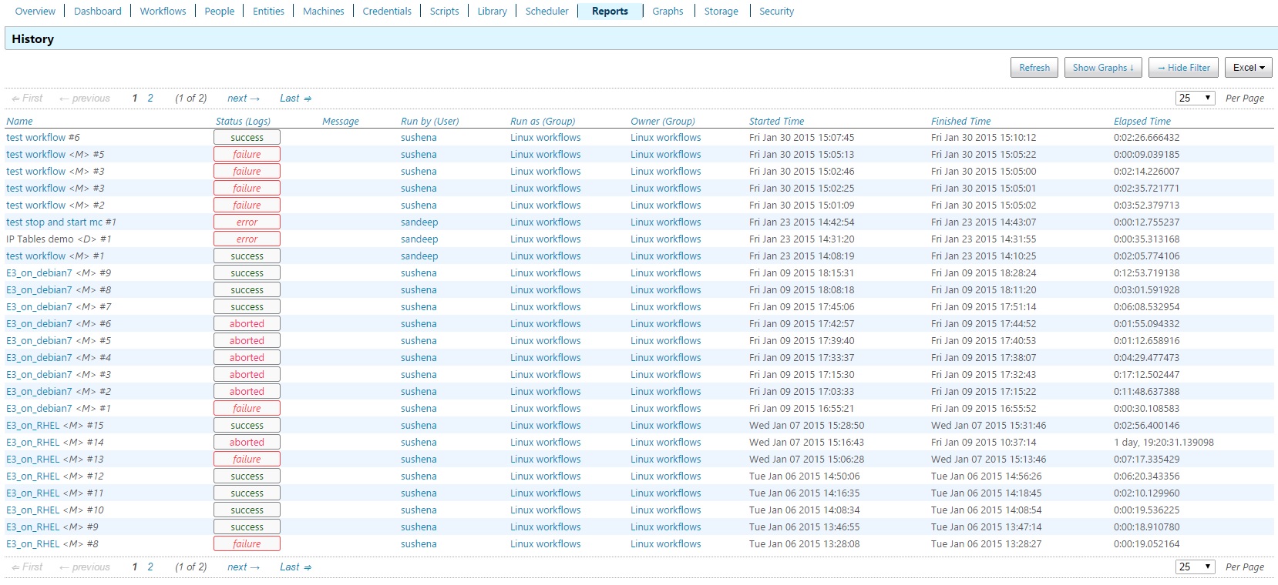Open the Overview tab
The width and height of the screenshot is (1278, 585).
coord(35,11)
